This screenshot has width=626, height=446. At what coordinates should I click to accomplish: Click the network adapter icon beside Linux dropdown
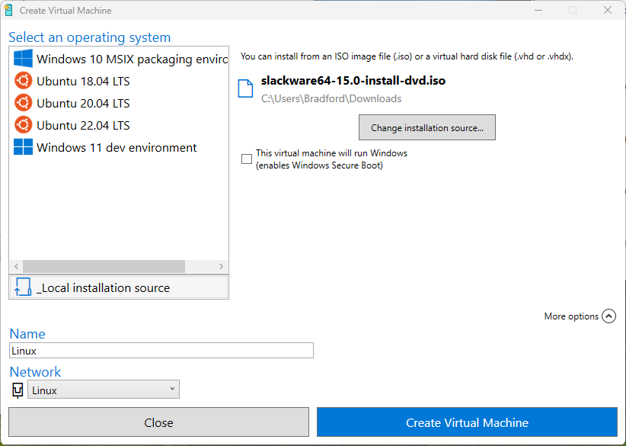18,390
